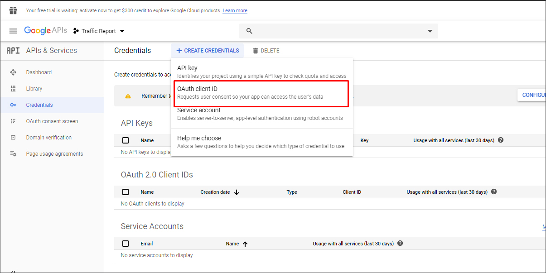Click the OAuth consent screen icon

[x=13, y=121]
